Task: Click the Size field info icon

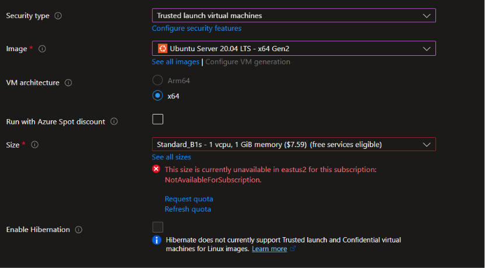Action: (34, 145)
